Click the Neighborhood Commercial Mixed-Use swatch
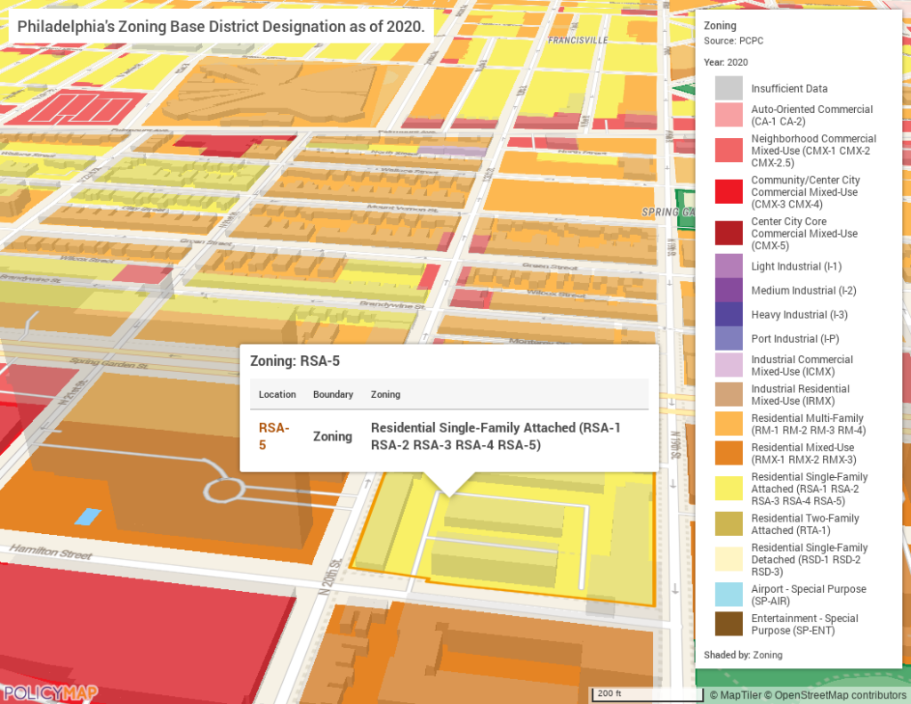Image resolution: width=911 pixels, height=704 pixels. 729,150
